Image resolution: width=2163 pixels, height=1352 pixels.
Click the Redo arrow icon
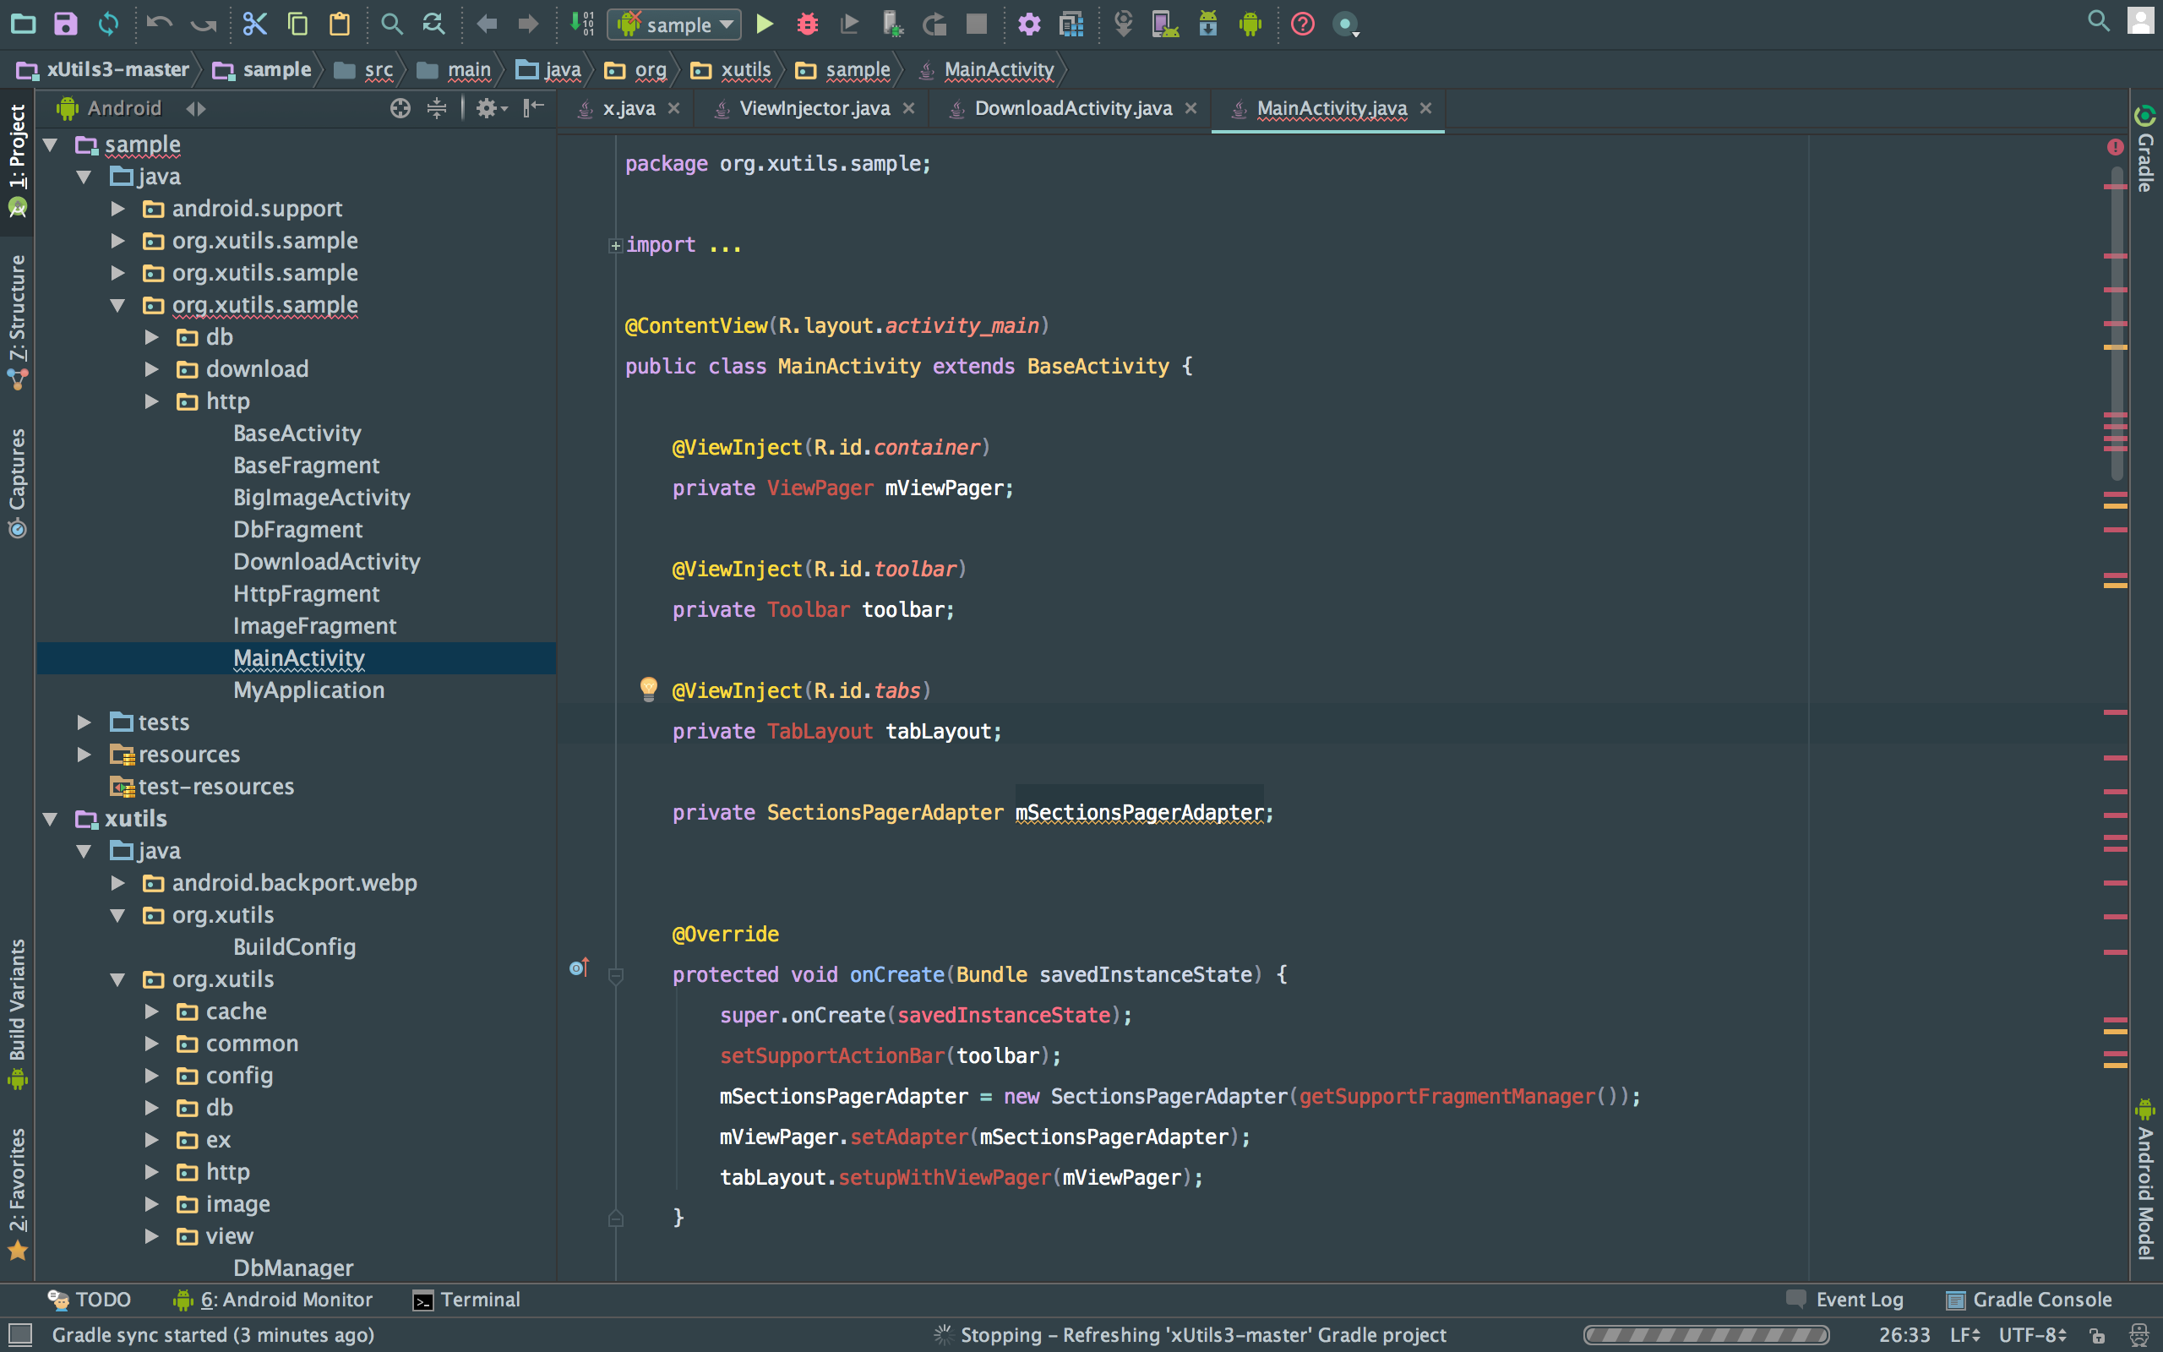[x=204, y=25]
